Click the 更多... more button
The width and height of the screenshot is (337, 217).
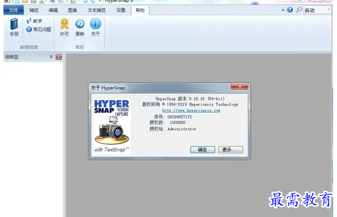point(231,150)
